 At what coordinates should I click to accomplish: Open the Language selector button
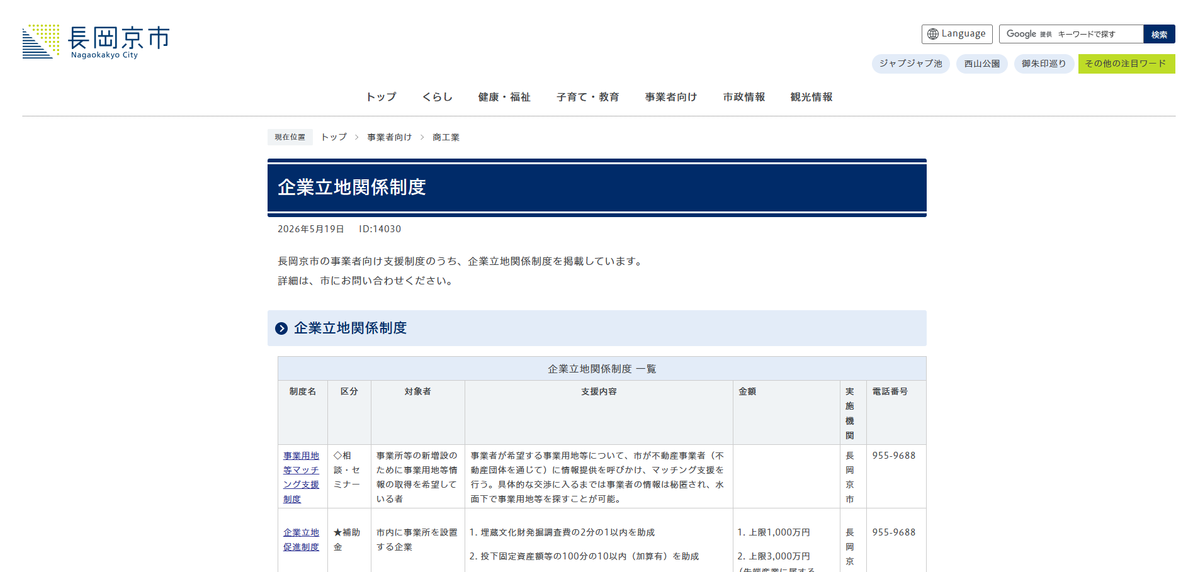coord(957,34)
